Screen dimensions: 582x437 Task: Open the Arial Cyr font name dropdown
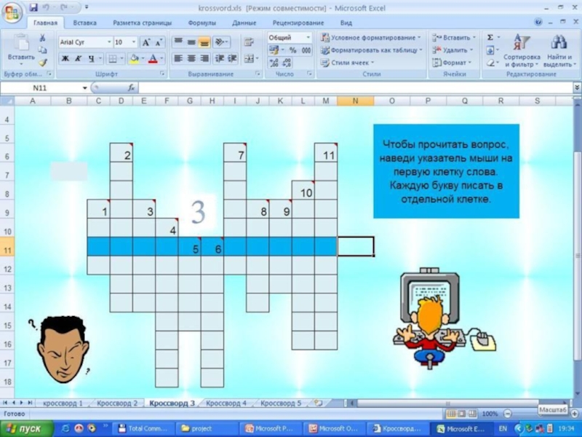point(109,42)
